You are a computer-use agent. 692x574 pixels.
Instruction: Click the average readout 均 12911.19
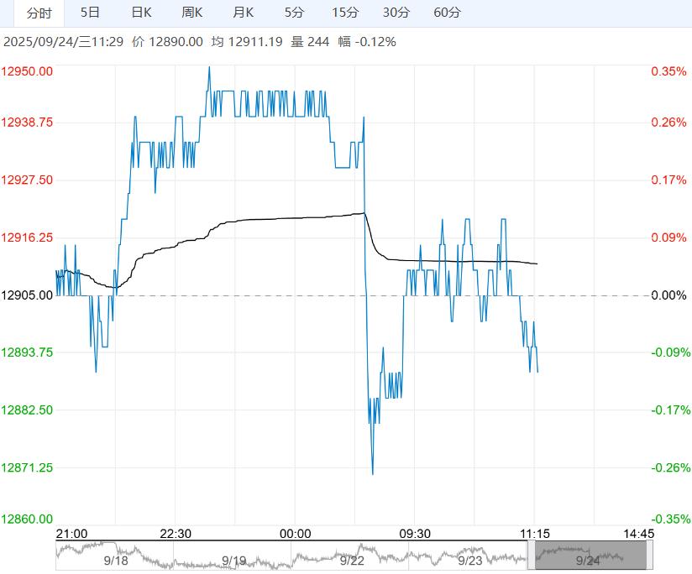coord(247,42)
